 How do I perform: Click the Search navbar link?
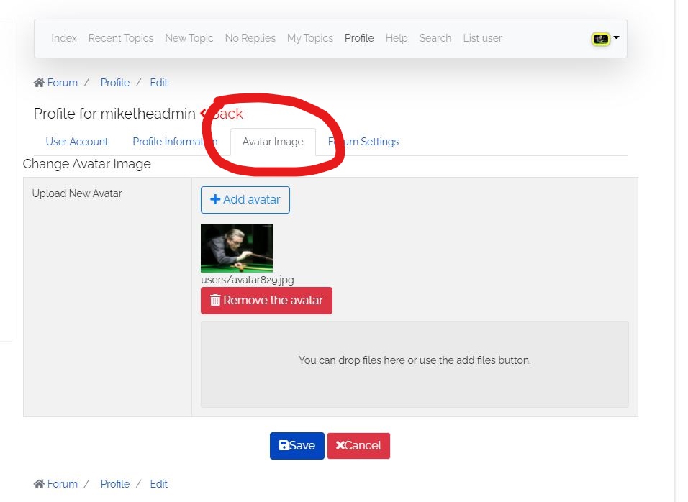[x=435, y=38]
